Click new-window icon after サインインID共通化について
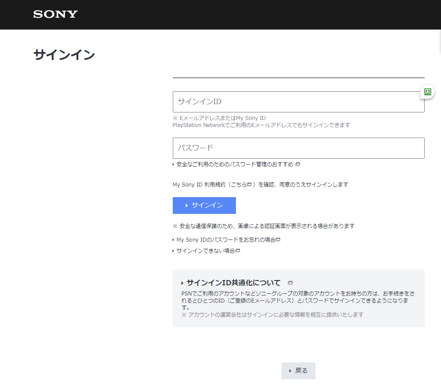 290,283
